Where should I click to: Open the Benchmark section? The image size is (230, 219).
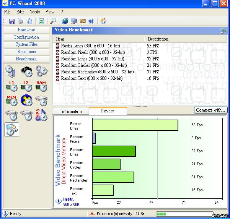(26, 59)
